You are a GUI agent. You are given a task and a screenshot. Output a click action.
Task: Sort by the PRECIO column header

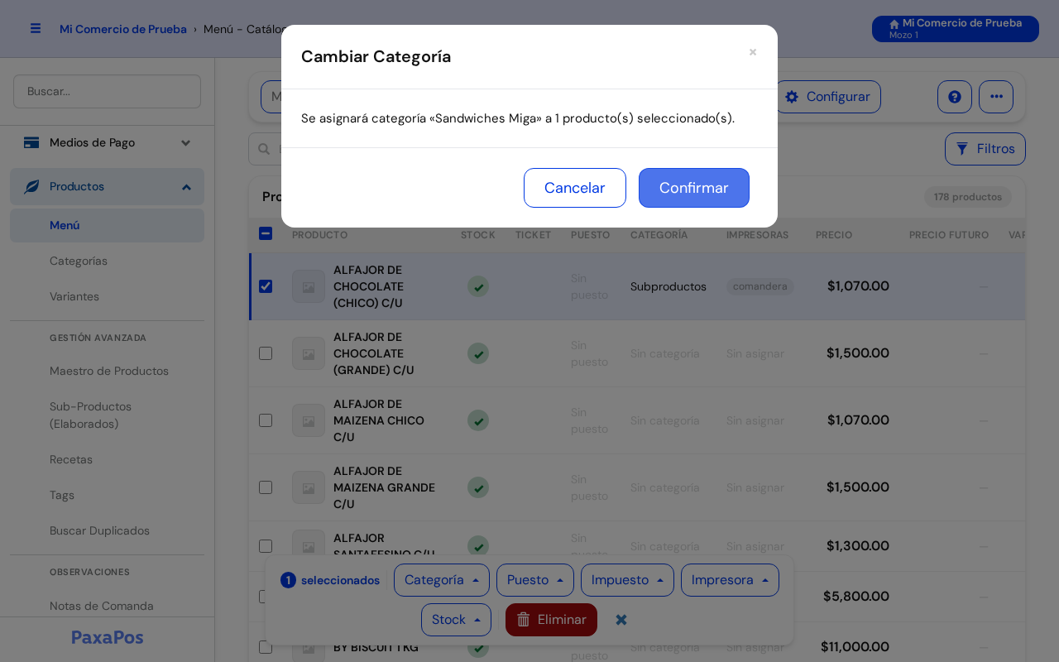834,235
